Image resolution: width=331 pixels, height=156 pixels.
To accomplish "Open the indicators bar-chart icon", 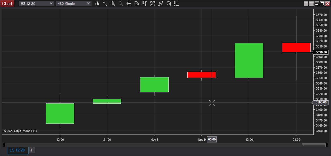I will click(x=153, y=4).
